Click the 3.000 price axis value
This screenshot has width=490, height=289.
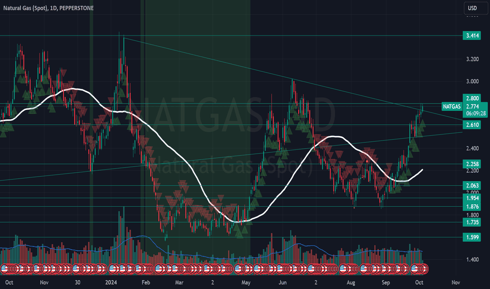pyautogui.click(x=472, y=81)
